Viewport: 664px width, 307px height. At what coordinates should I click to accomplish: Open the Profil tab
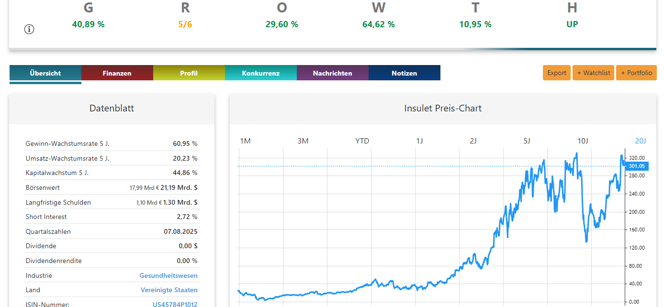(189, 73)
